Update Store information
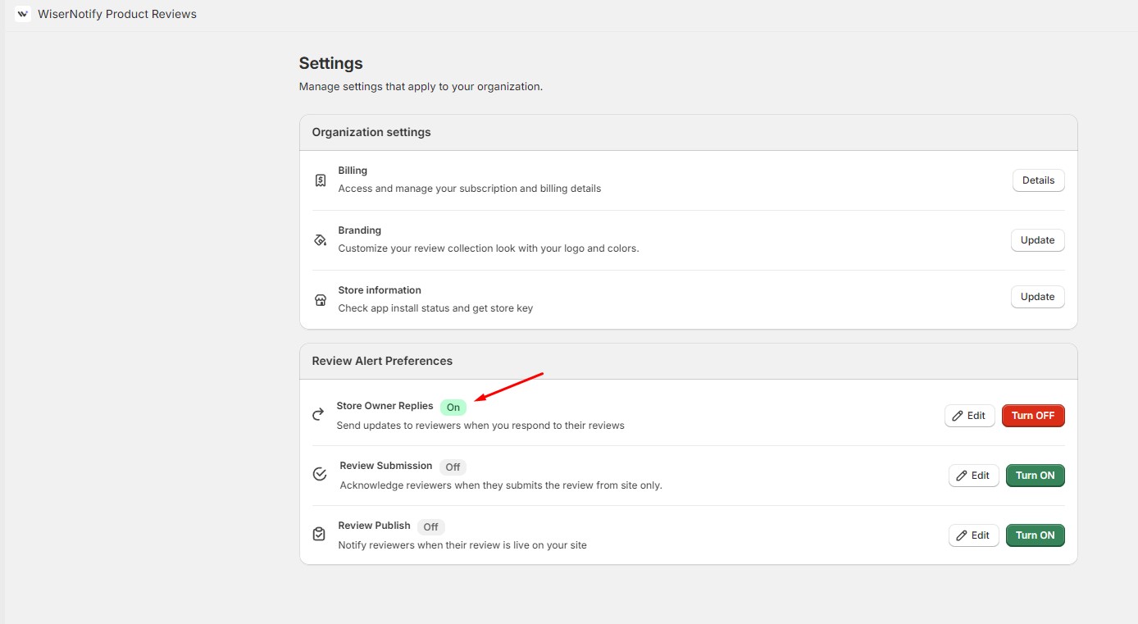1138x624 pixels. (x=1037, y=297)
